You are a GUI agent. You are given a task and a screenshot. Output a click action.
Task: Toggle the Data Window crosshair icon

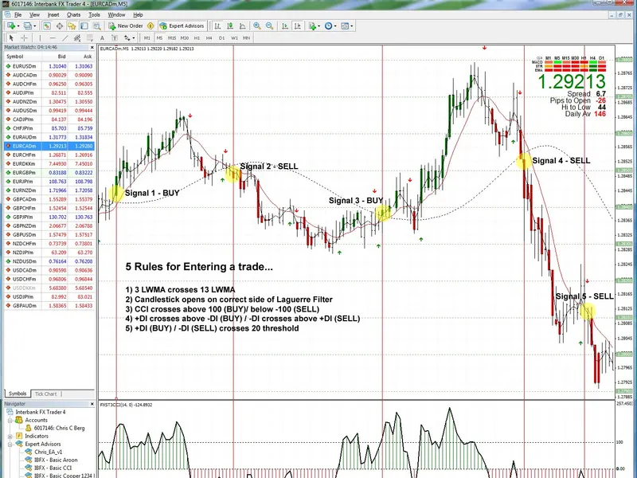tap(59, 26)
